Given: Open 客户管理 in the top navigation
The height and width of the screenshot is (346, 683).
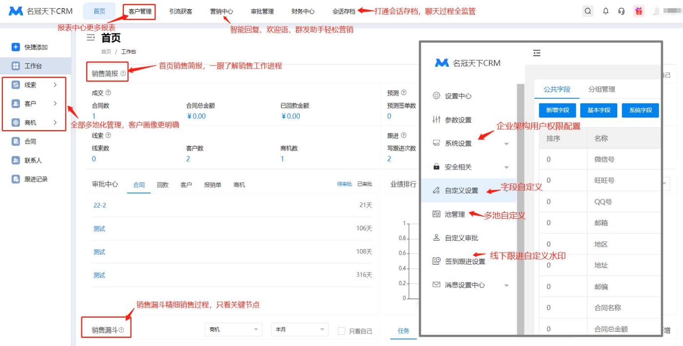Looking at the screenshot, I should pyautogui.click(x=140, y=11).
